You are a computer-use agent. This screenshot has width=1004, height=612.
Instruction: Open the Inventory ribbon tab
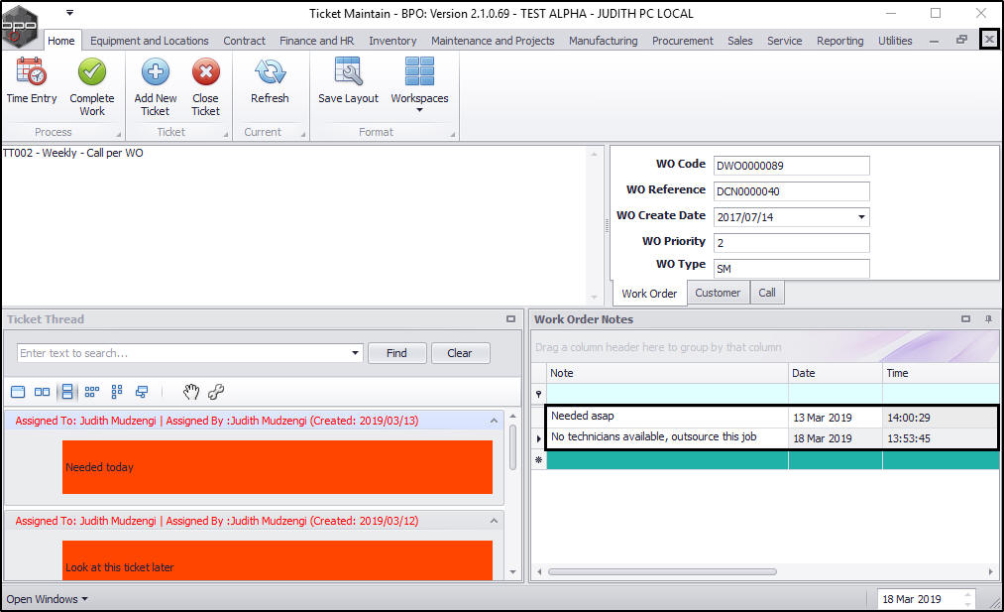[x=392, y=41]
